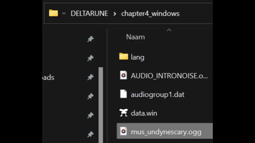Select mus_undynescary.ogg file name
Screen dimensions: 255x143
[x=166, y=132]
